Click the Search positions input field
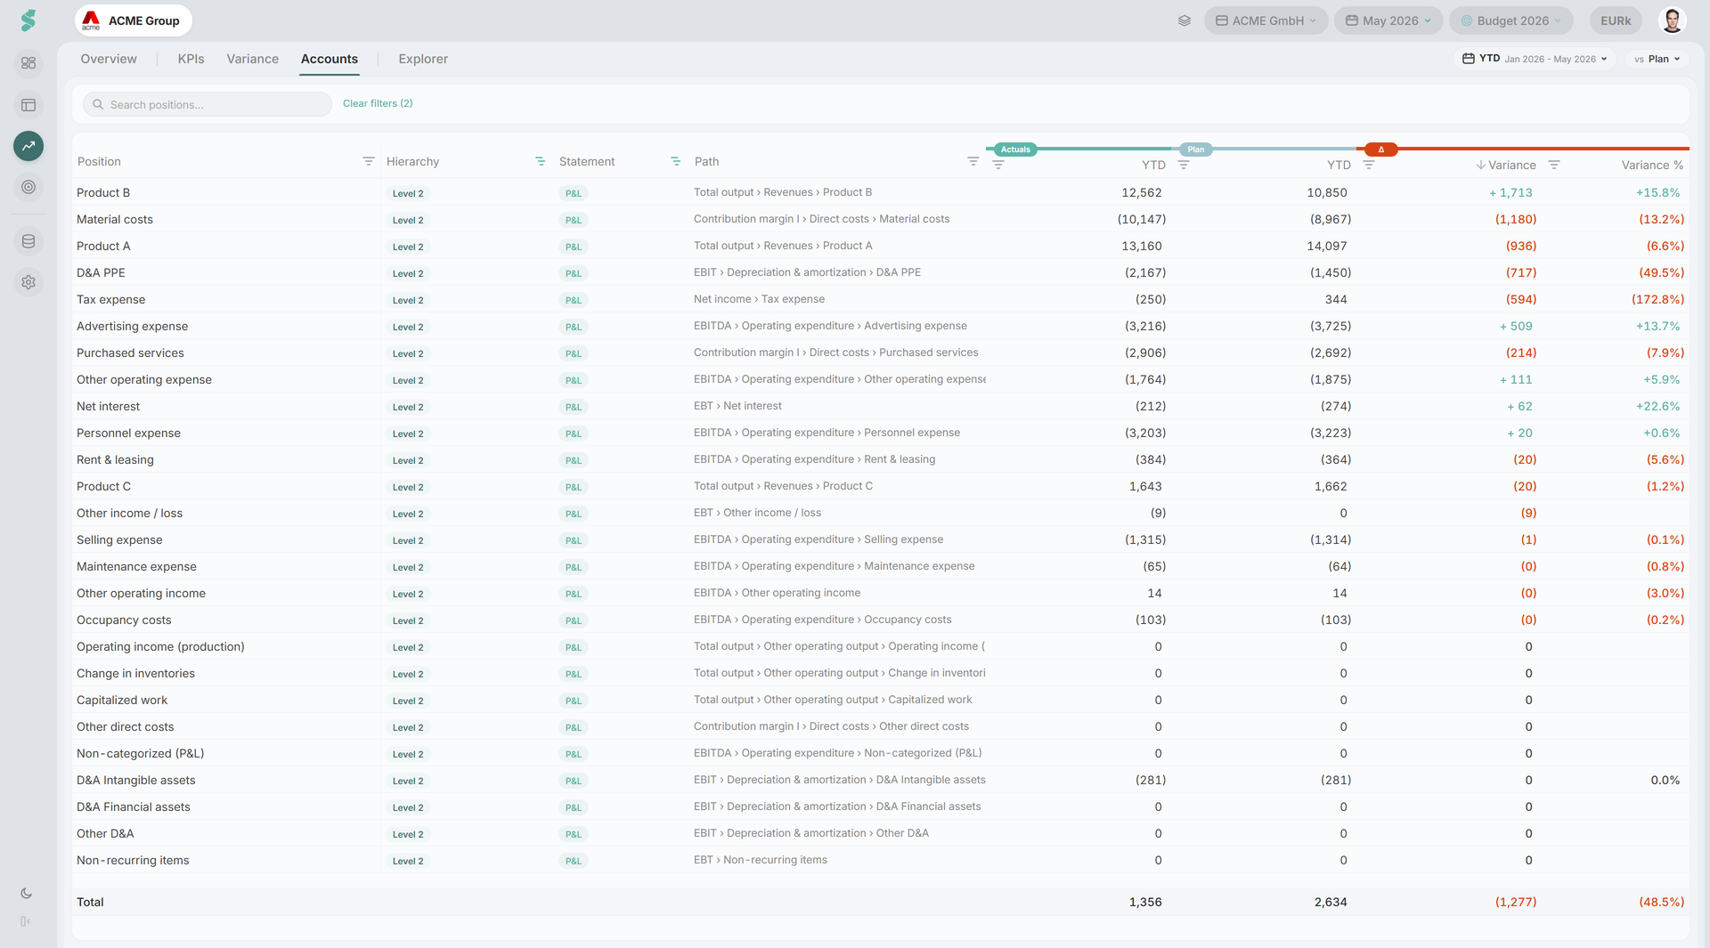Image resolution: width=1710 pixels, height=948 pixels. click(208, 104)
